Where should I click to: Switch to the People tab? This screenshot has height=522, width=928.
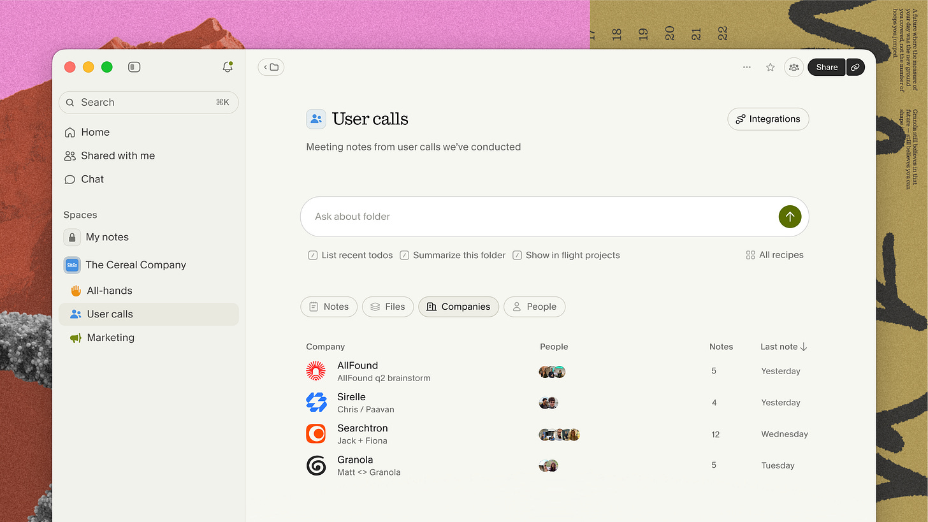tap(534, 307)
